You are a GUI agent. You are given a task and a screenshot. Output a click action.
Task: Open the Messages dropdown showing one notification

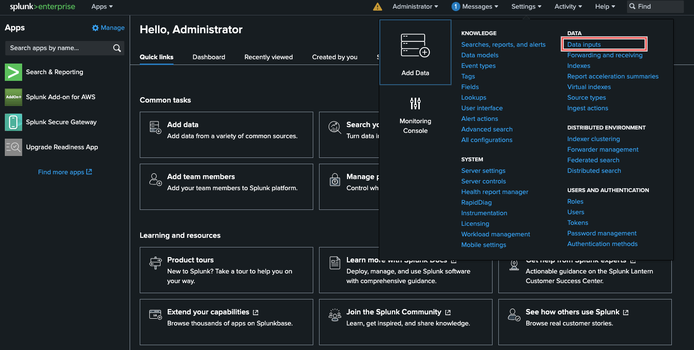(x=474, y=7)
